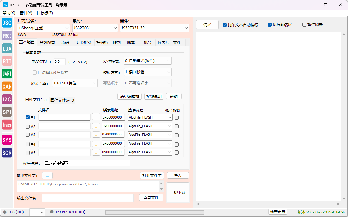Select the PROG programmer icon
The width and height of the screenshot is (348, 217).
pos(7,36)
